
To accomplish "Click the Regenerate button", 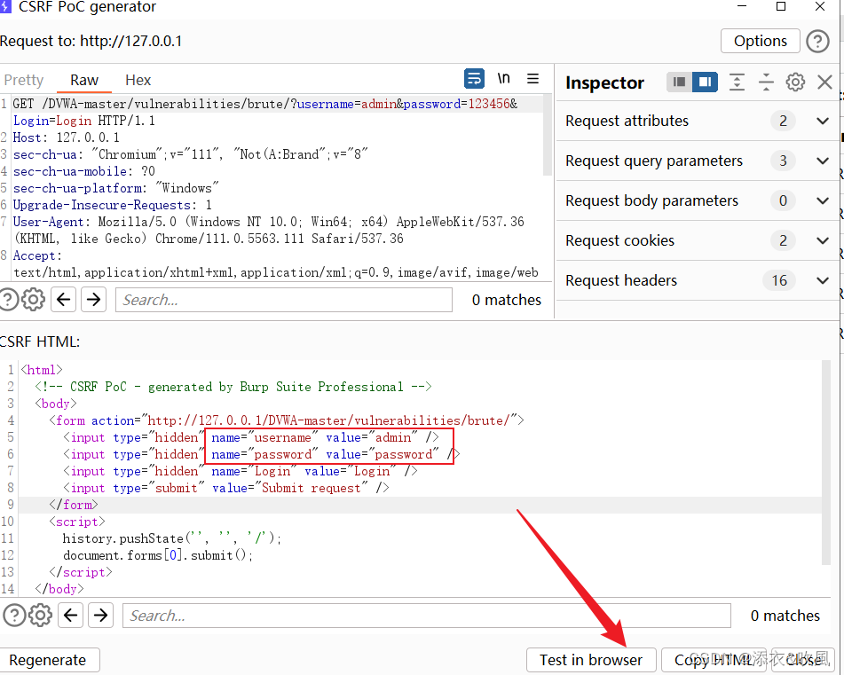I will coord(48,660).
